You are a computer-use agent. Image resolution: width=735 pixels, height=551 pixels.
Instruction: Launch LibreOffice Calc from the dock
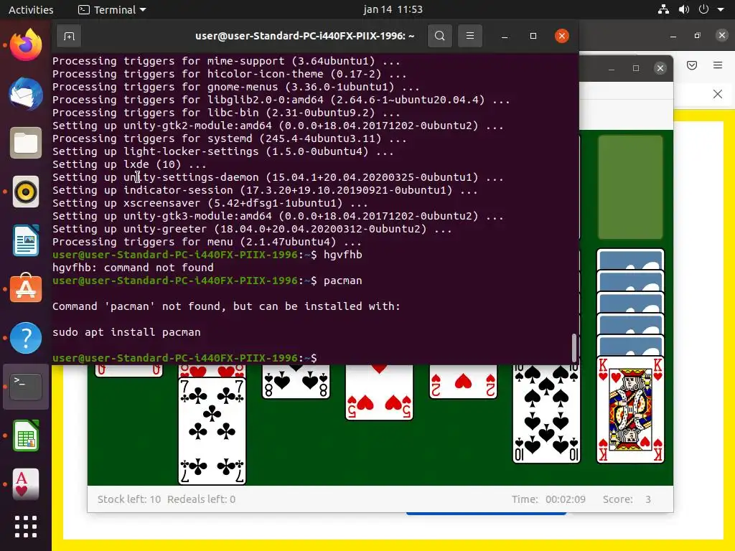coord(26,435)
